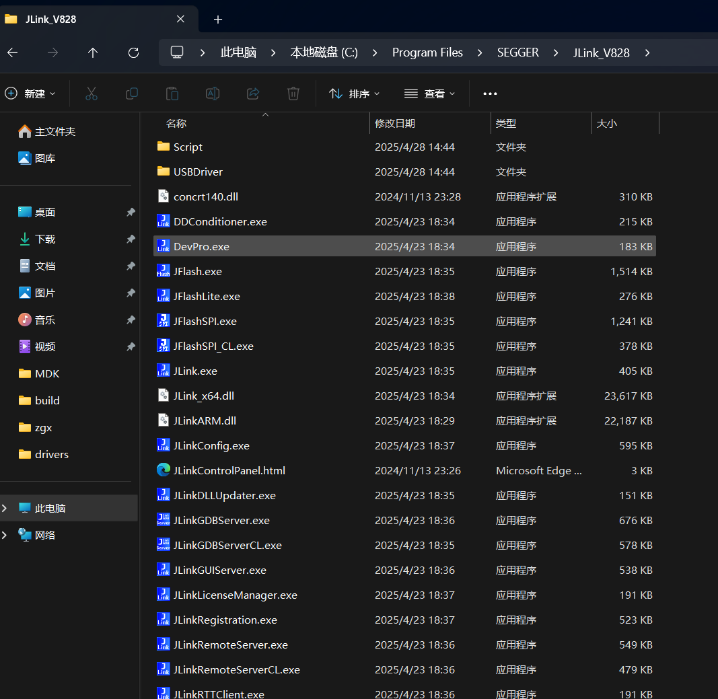Unpin 文档 via its pin icon
The width and height of the screenshot is (718, 699).
point(131,266)
